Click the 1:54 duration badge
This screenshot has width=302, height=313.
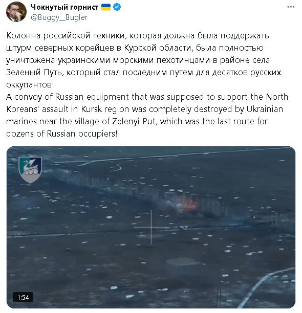tap(23, 298)
